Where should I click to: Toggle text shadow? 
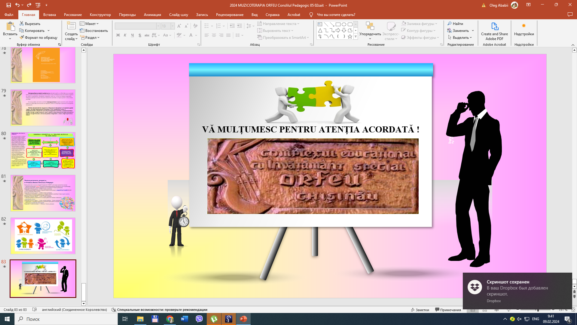[x=140, y=35]
